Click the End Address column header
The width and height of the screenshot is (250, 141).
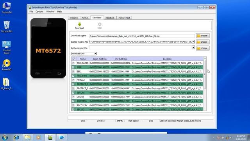pos(121,59)
